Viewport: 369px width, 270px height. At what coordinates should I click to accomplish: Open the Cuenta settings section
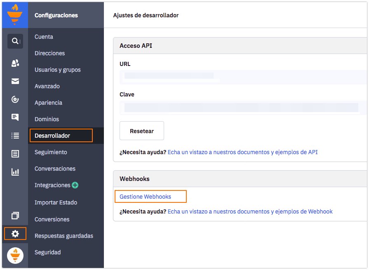[x=44, y=37]
